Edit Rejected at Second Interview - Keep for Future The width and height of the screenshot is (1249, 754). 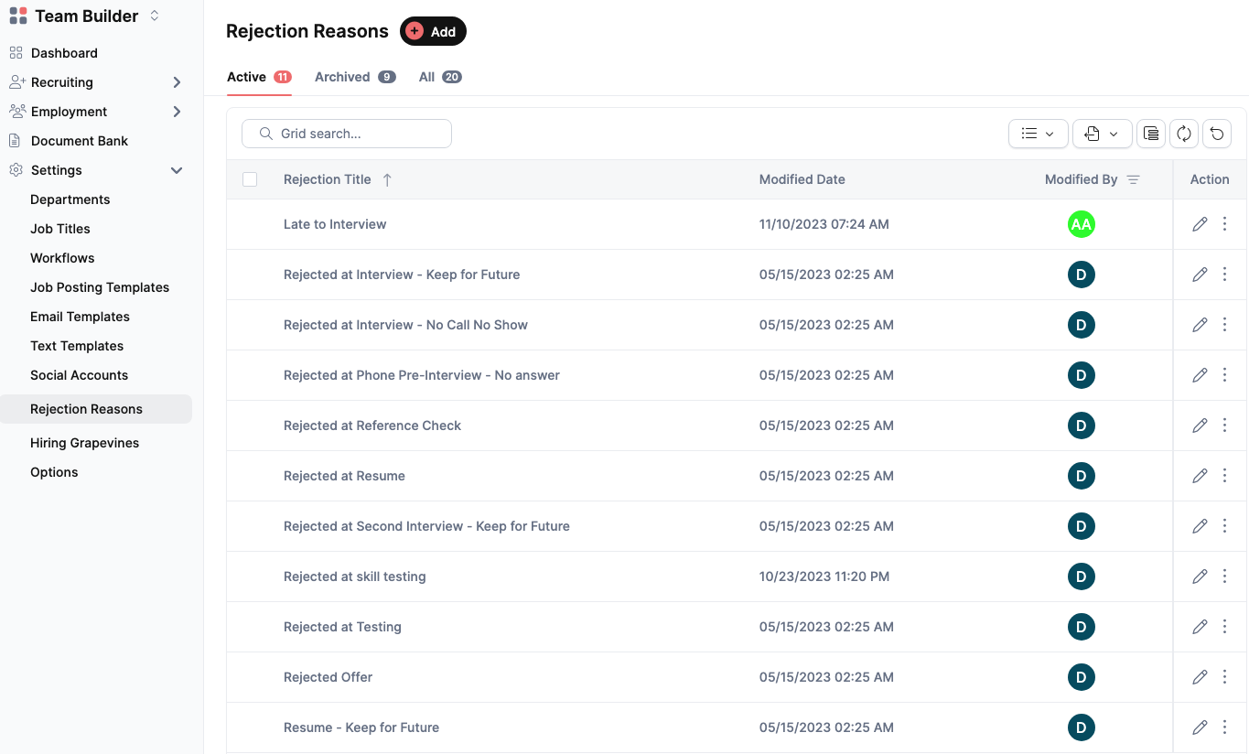click(1200, 526)
